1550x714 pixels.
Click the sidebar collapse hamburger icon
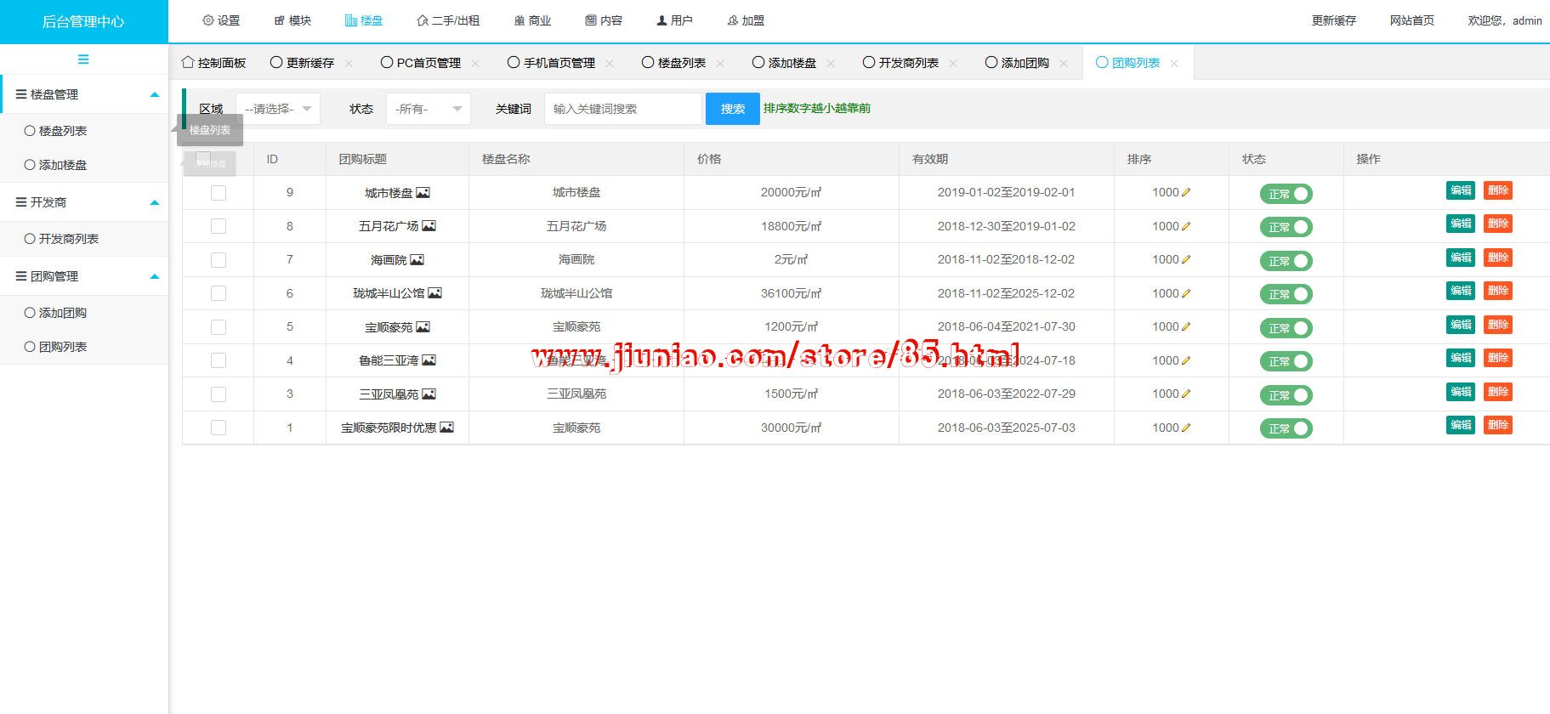(x=83, y=59)
